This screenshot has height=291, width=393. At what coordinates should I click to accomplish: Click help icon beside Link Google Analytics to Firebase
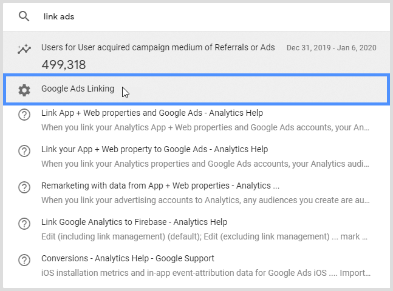tap(24, 224)
